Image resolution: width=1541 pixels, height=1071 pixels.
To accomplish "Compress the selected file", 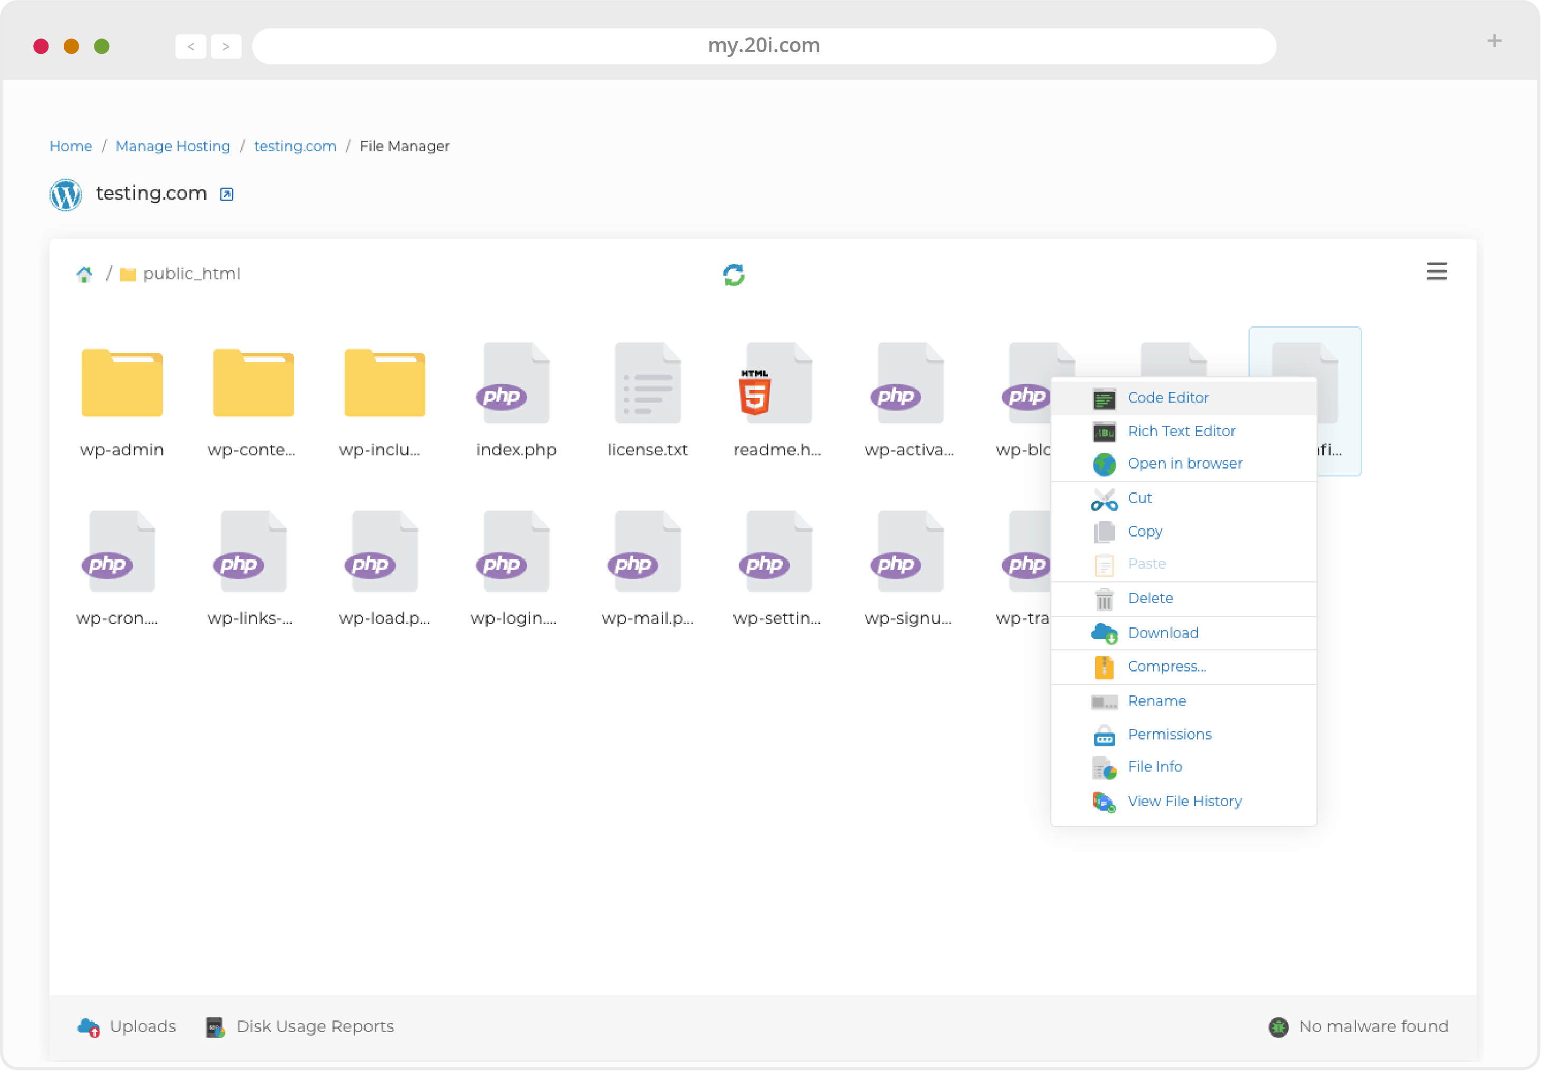I will click(1166, 665).
